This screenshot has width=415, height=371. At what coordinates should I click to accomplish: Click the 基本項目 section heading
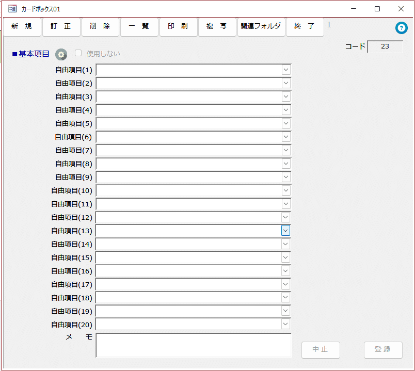(x=31, y=54)
